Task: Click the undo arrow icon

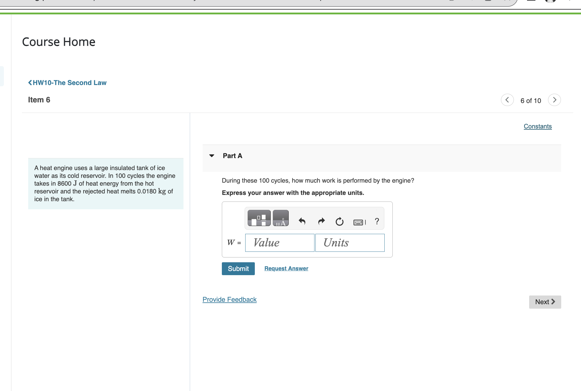Action: (302, 221)
